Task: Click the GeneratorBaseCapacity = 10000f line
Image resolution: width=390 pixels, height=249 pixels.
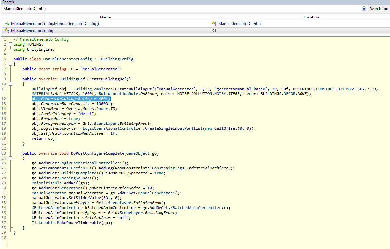Action: coord(72,104)
